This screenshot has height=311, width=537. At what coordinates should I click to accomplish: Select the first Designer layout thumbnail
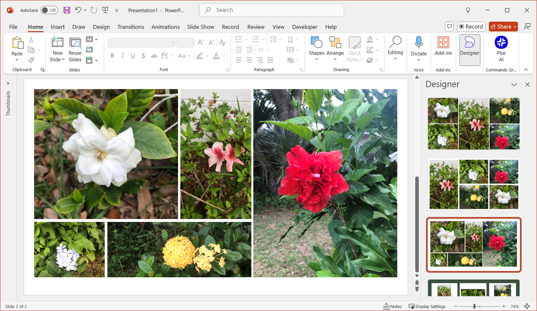tap(473, 124)
